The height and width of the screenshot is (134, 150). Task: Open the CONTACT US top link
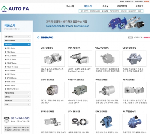[x=129, y=1]
